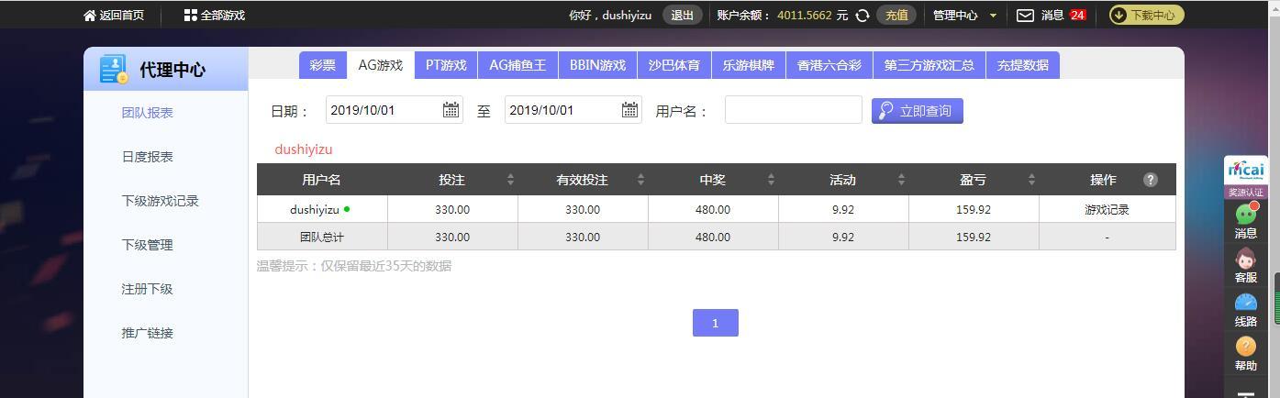Open the WeChat 消息 sidebar icon

tap(1246, 214)
